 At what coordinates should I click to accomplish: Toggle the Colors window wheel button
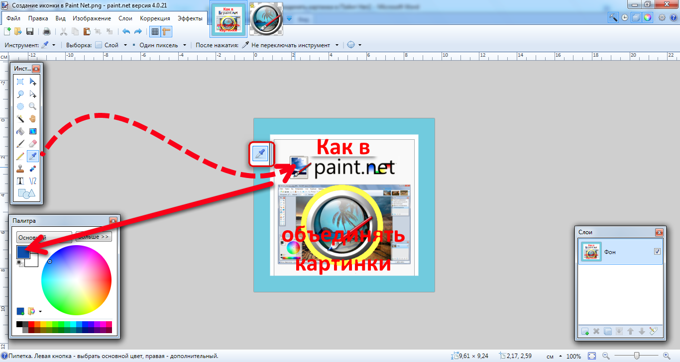pos(647,17)
